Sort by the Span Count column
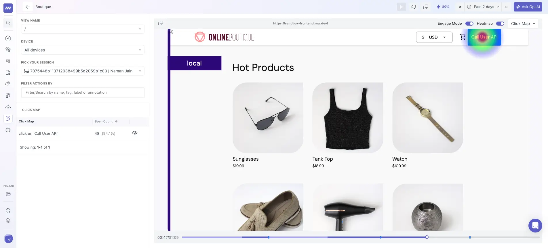 pyautogui.click(x=106, y=121)
